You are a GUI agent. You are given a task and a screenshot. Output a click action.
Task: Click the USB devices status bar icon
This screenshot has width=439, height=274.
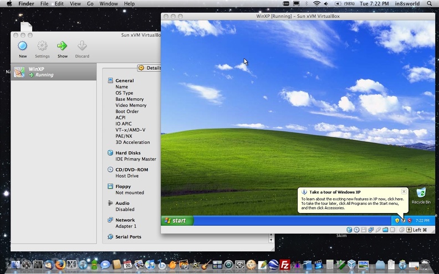[x=378, y=230]
